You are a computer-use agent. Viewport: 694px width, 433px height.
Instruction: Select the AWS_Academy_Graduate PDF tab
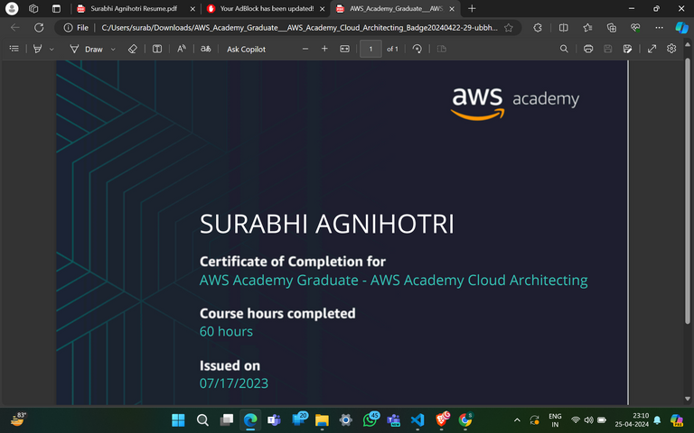[396, 8]
